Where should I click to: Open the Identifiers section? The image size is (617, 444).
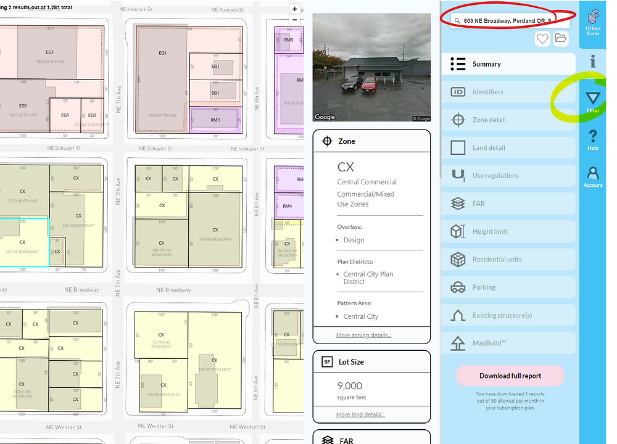point(508,92)
